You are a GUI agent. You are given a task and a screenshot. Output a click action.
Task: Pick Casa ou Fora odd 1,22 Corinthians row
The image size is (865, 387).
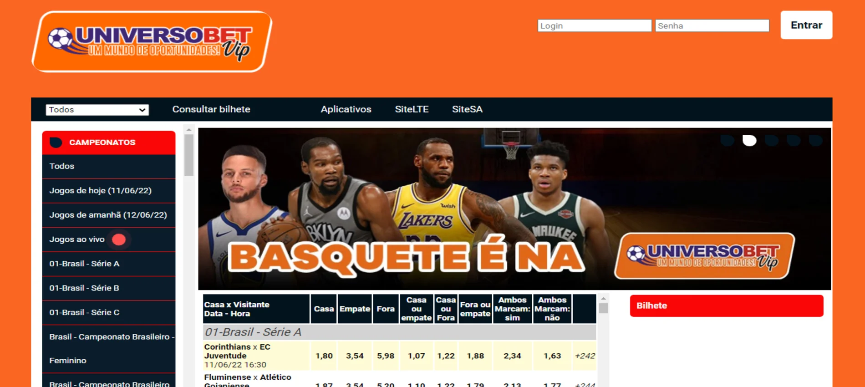(446, 356)
